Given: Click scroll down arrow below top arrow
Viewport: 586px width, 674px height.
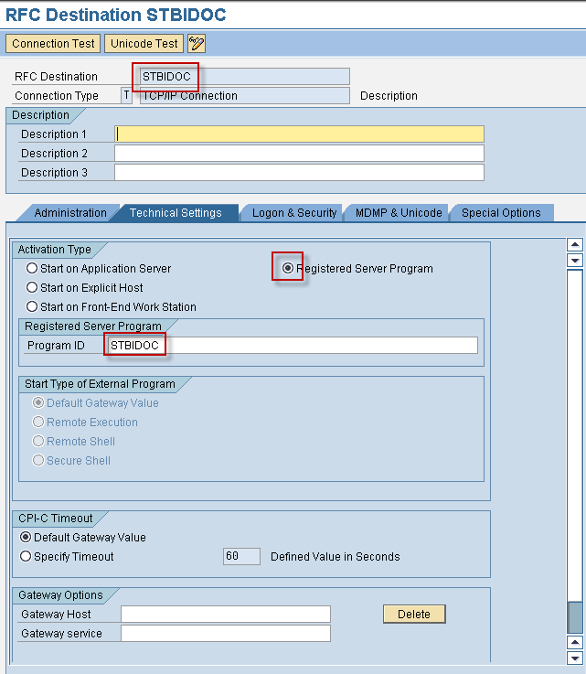Looking at the screenshot, I should click(575, 261).
